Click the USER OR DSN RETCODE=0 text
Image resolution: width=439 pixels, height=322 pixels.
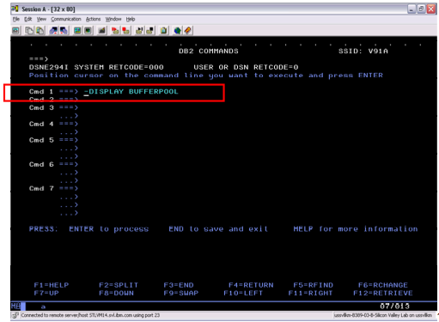[x=246, y=67]
